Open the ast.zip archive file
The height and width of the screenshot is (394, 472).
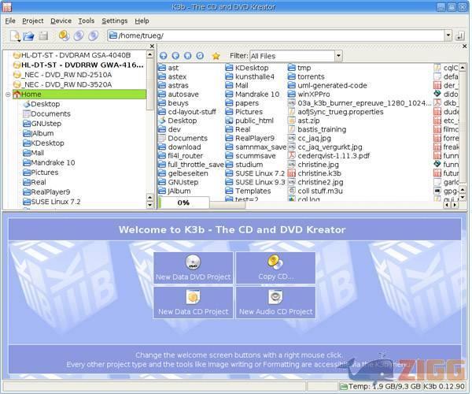click(308, 120)
